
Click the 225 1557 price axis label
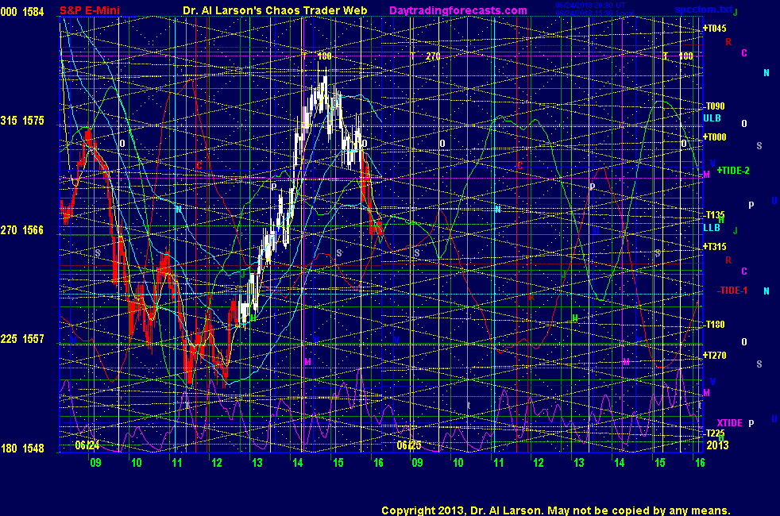pyautogui.click(x=22, y=339)
